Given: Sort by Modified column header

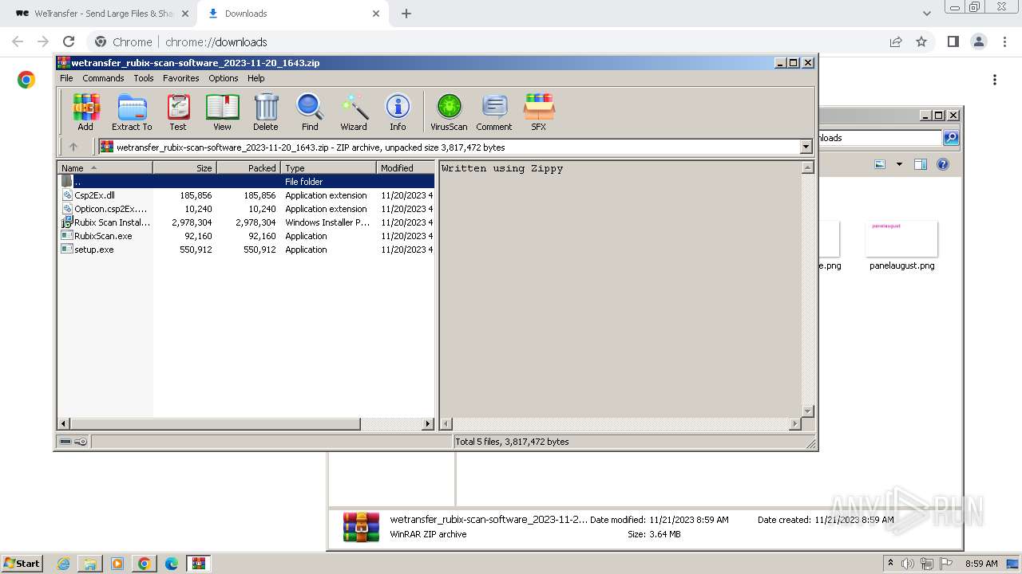Looking at the screenshot, I should 405,168.
